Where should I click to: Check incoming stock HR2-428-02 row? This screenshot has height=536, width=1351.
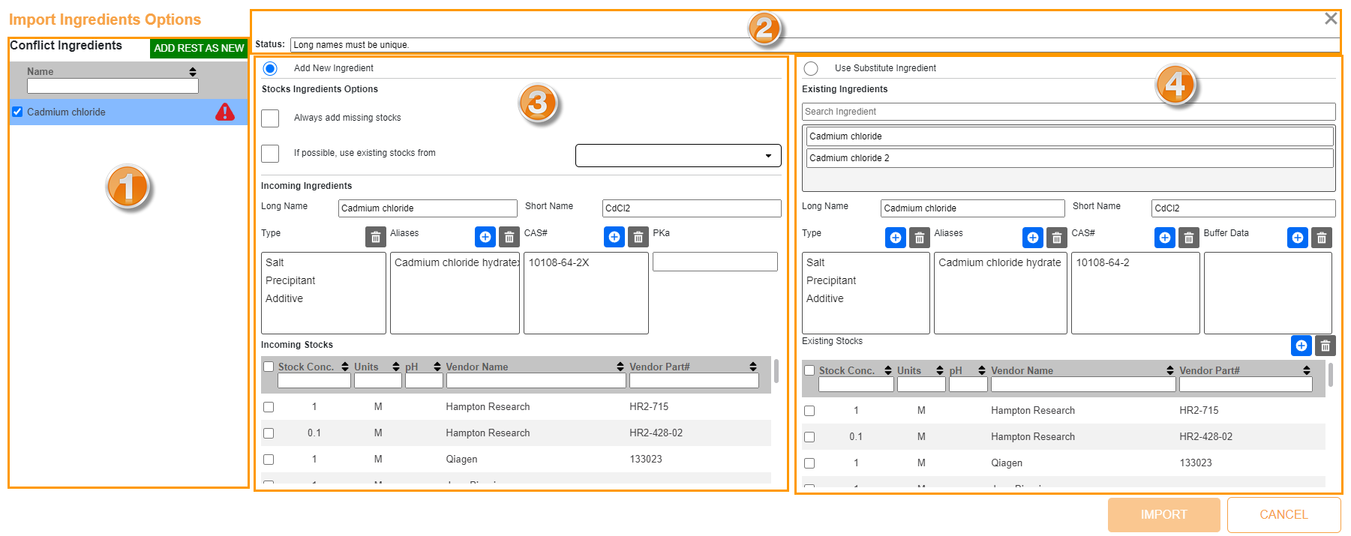pos(269,433)
